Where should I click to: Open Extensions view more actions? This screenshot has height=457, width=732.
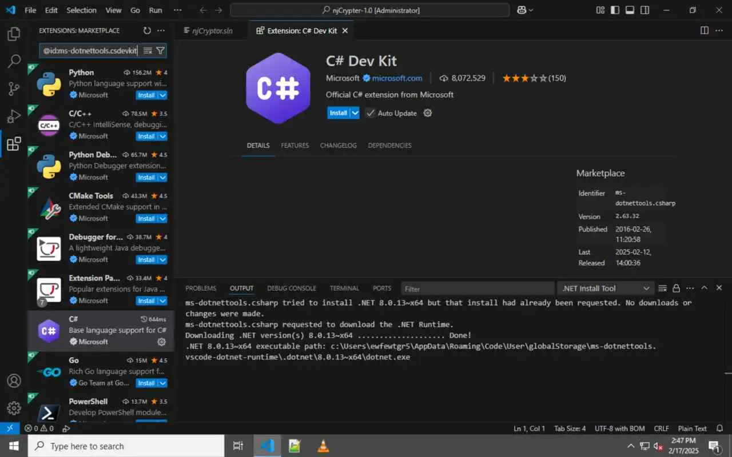(161, 31)
